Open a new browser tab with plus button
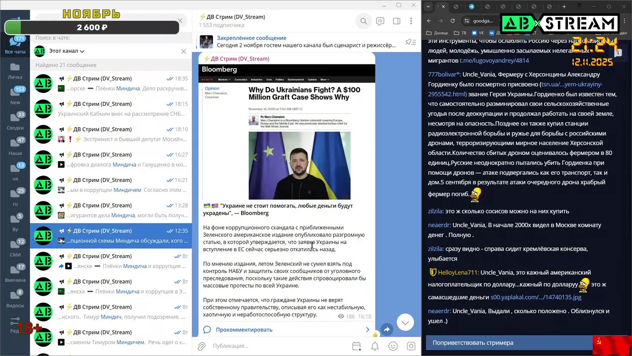The width and height of the screenshot is (632, 356). [x=564, y=6]
